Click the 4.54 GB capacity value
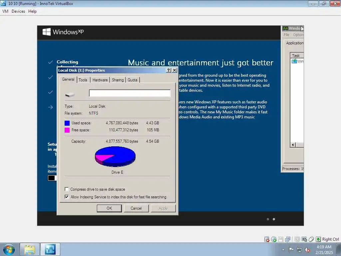341x256 pixels. (x=153, y=141)
